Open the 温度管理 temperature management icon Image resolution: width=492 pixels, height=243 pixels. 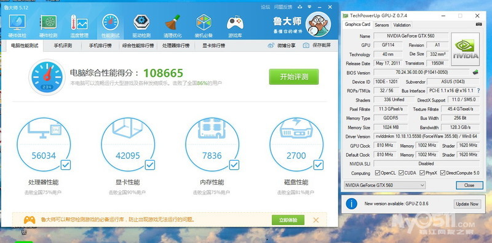click(x=79, y=23)
